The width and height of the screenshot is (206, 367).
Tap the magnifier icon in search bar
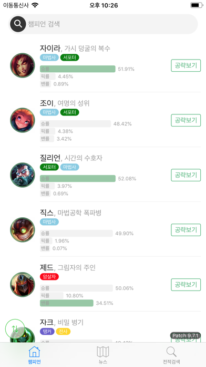pos(18,24)
